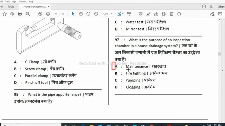Click the delete trash icon
225x126 pixels.
tap(172, 14)
